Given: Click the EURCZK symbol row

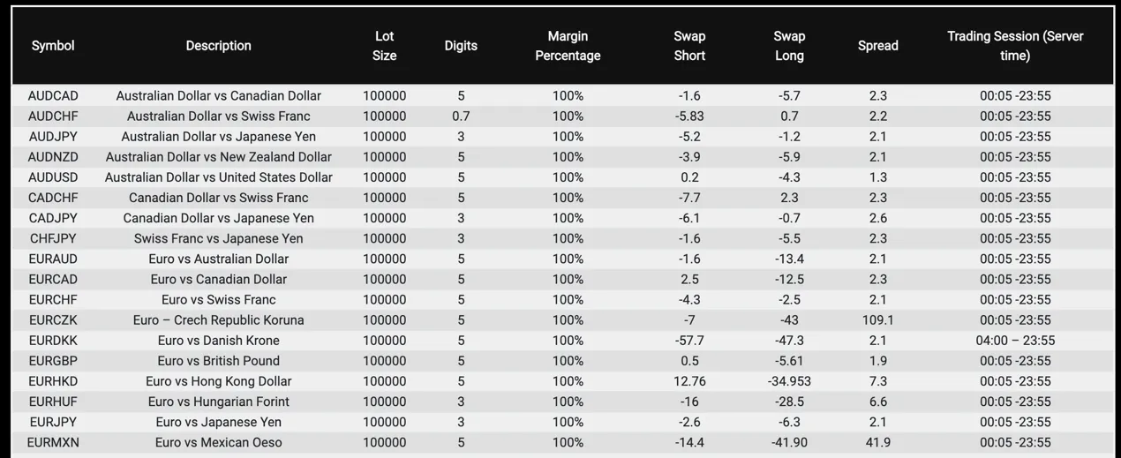Looking at the screenshot, I should [563, 319].
